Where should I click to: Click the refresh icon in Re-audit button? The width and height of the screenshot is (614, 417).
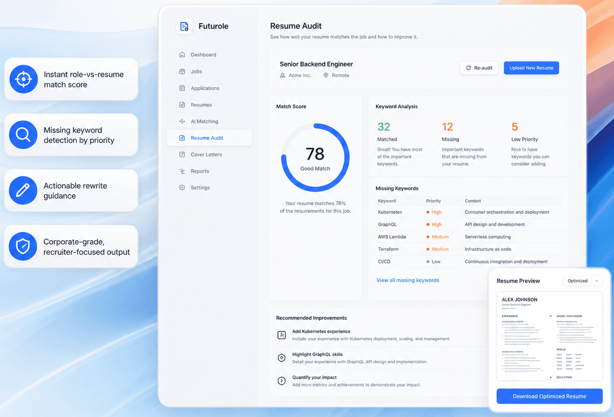468,68
